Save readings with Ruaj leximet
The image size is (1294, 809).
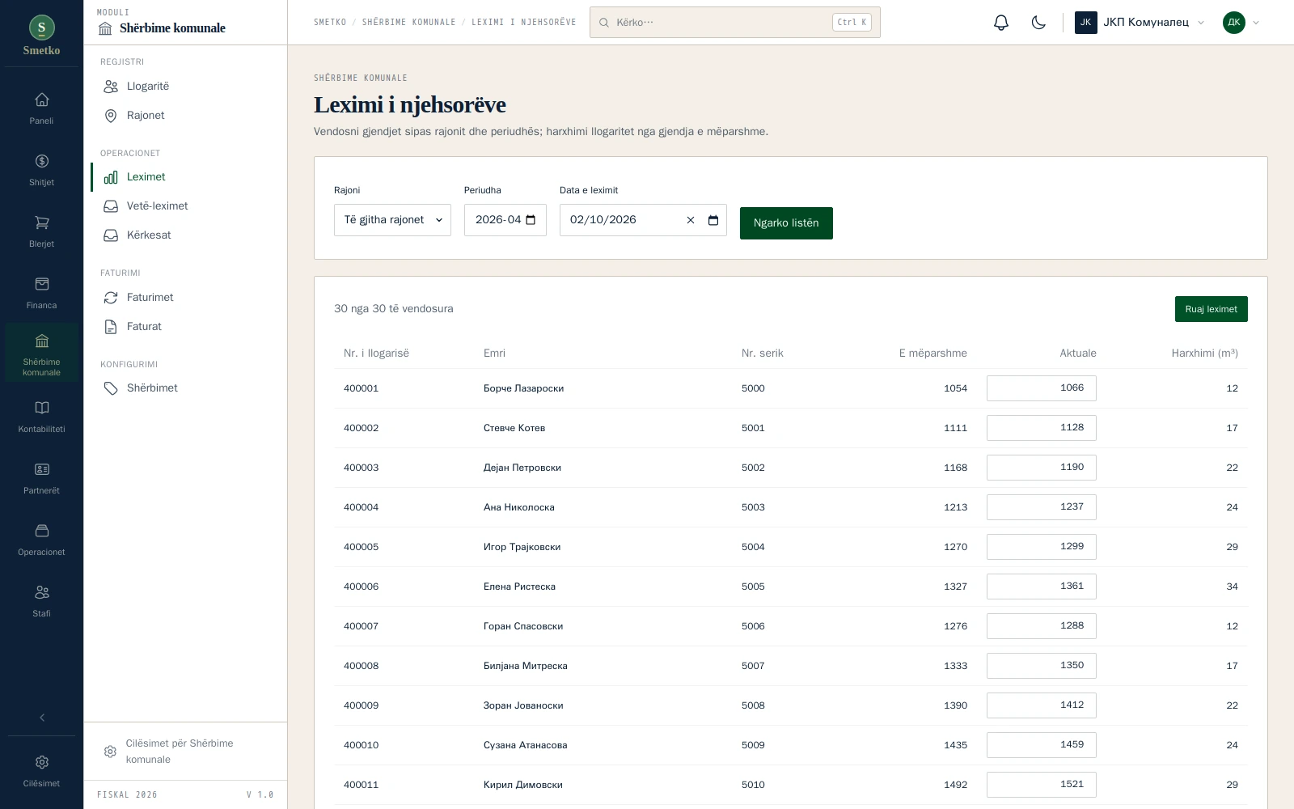(1211, 309)
